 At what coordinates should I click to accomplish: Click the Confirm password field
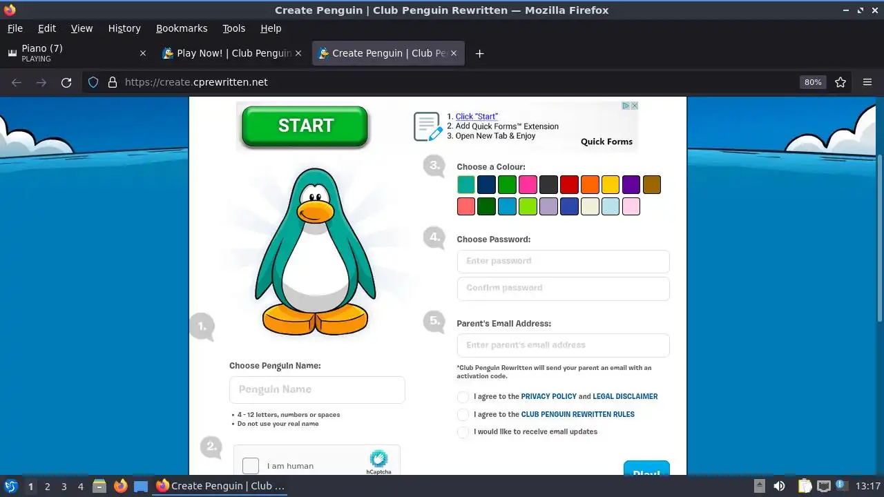pos(563,289)
